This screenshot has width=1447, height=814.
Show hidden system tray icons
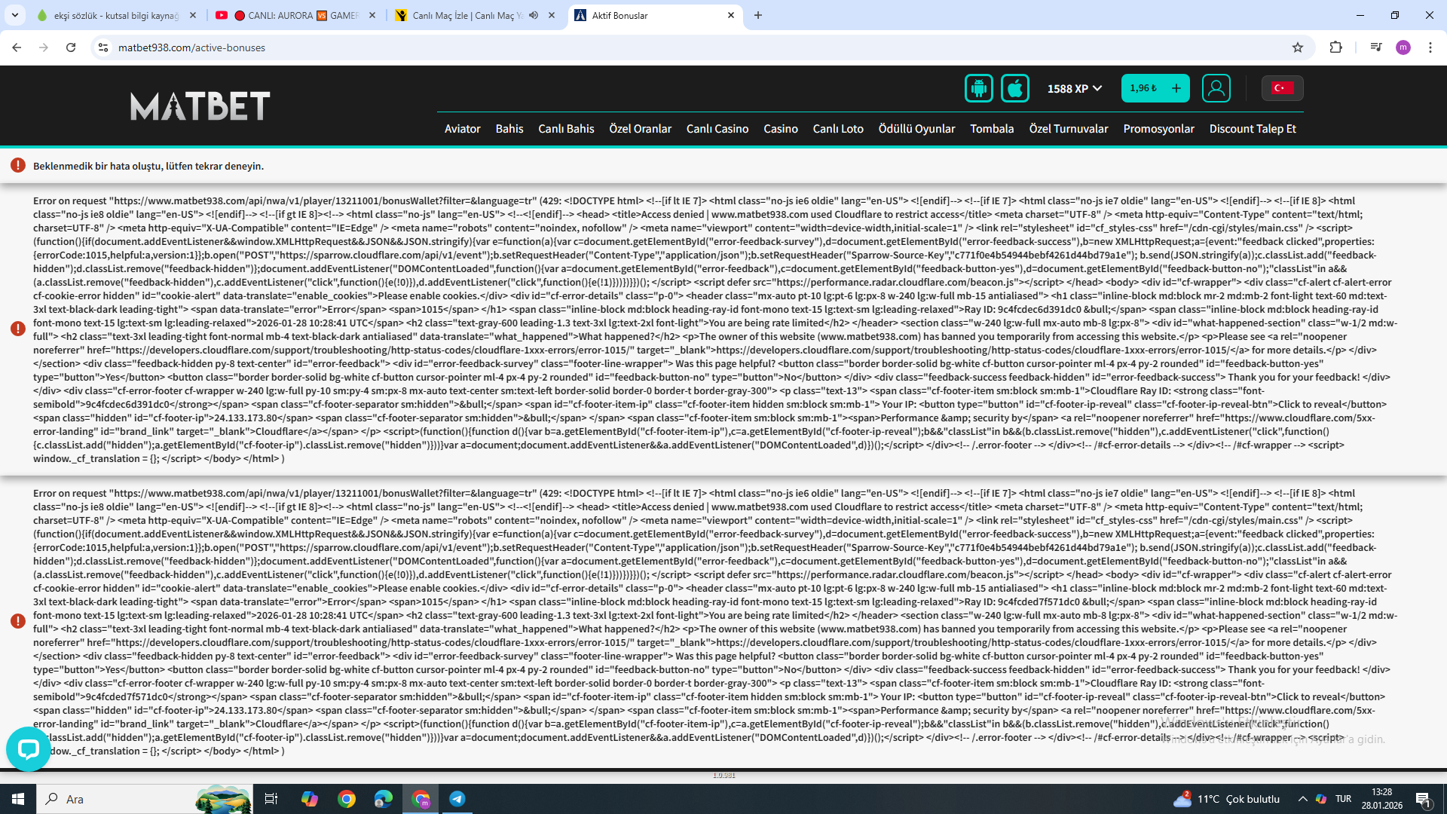pyautogui.click(x=1302, y=799)
